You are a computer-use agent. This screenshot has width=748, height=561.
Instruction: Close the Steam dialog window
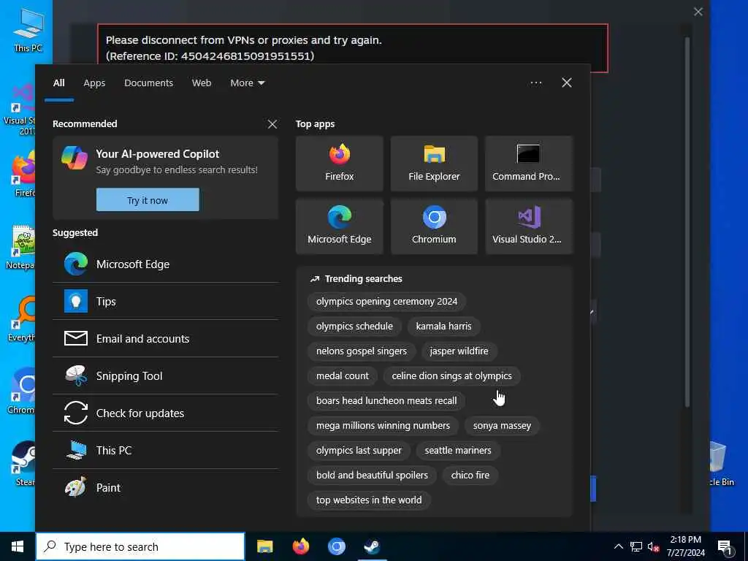click(x=698, y=12)
